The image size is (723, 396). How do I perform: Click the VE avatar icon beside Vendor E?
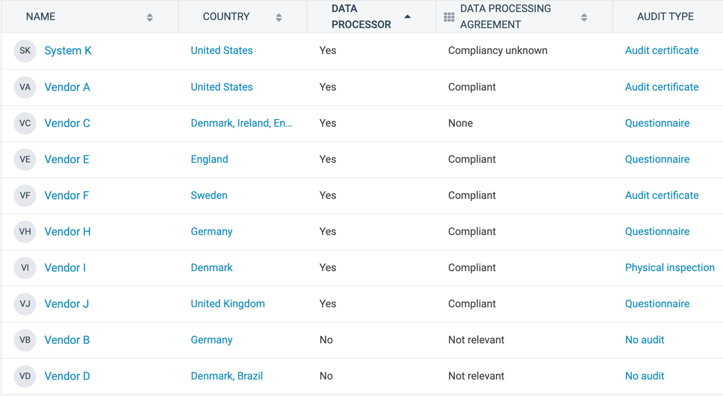click(x=25, y=159)
